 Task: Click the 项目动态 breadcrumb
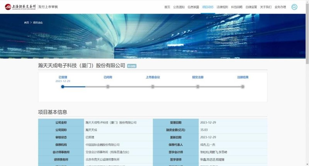point(37,23)
